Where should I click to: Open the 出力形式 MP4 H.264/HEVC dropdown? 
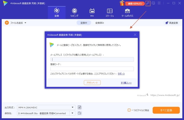(46, 107)
